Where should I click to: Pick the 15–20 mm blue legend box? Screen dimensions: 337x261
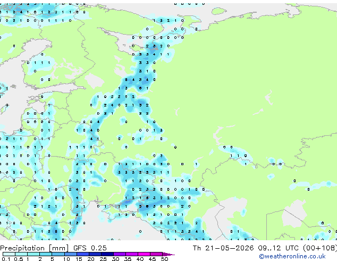(83, 254)
